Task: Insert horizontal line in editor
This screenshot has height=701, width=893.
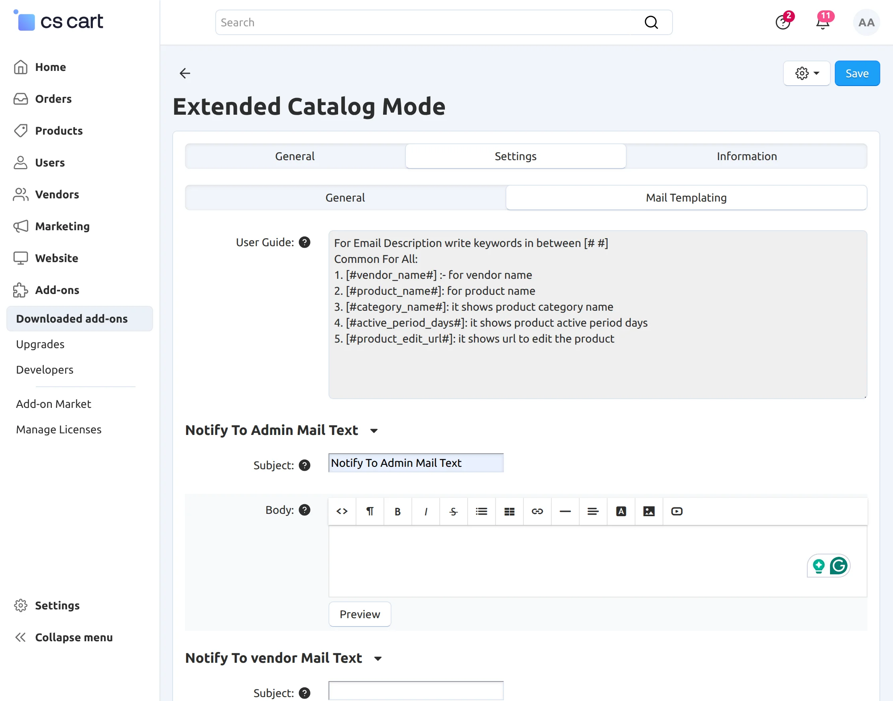Action: pos(565,511)
